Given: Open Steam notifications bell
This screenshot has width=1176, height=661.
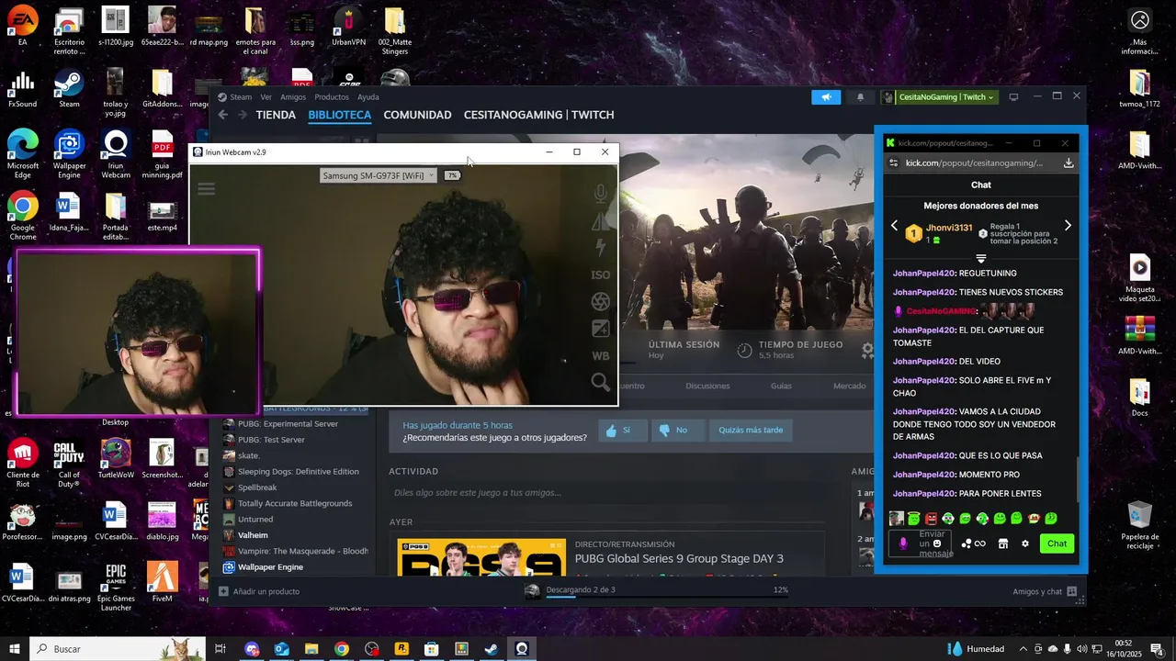Looking at the screenshot, I should [861, 97].
